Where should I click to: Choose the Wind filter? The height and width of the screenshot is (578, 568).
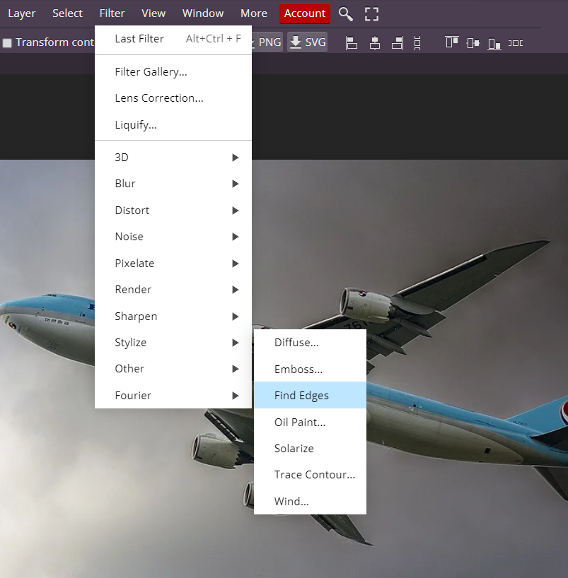pos(310,501)
